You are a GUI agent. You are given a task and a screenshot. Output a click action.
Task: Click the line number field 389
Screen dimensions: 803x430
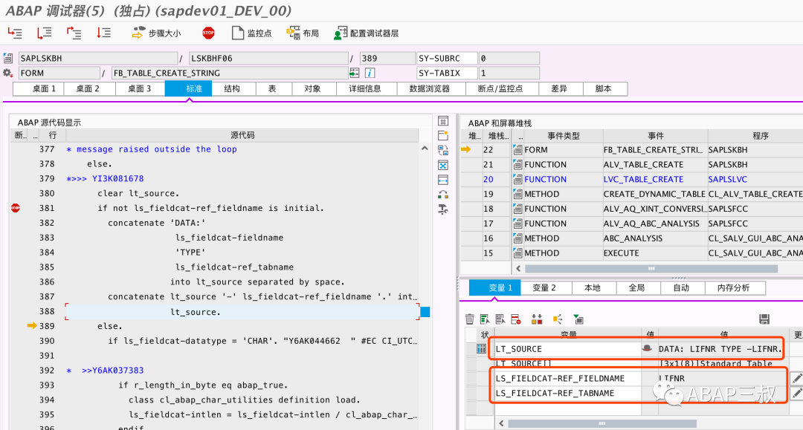click(x=387, y=58)
